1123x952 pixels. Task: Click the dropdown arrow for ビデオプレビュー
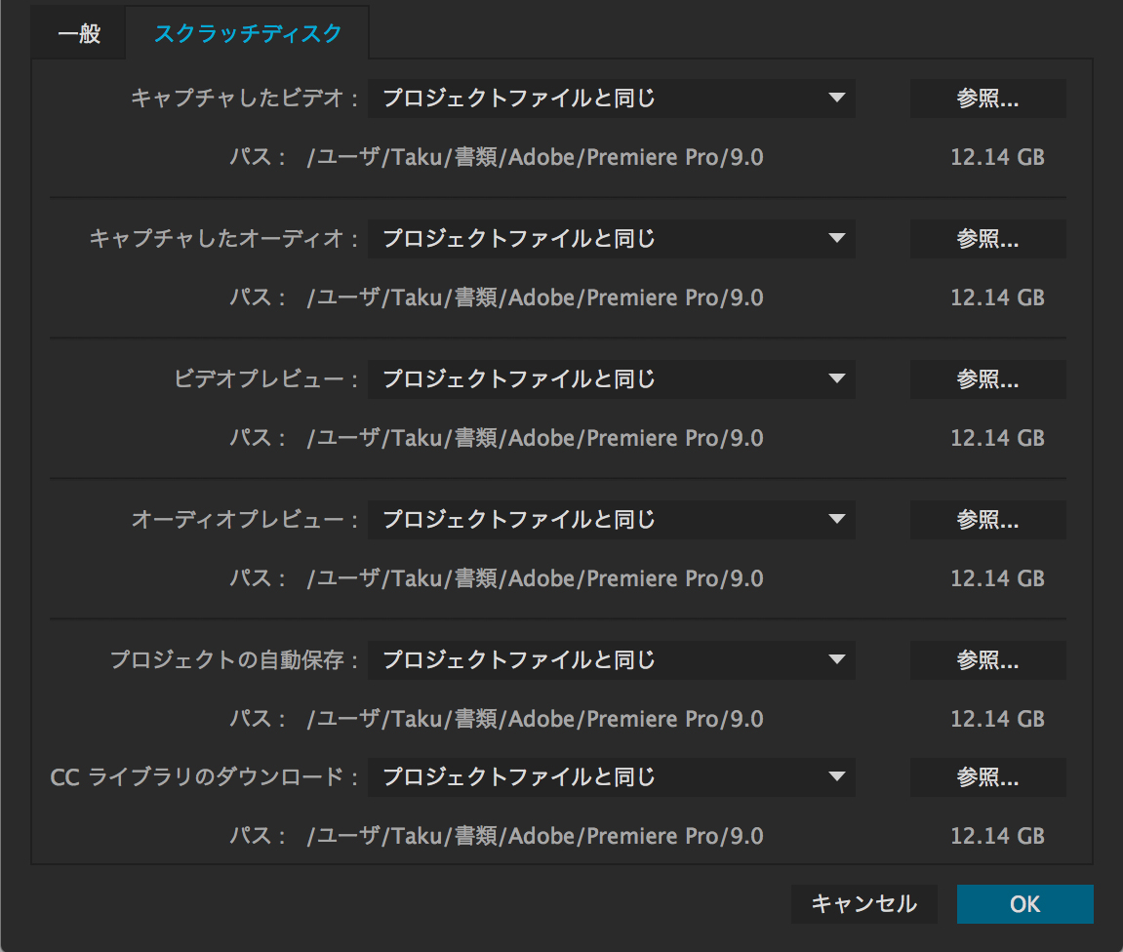point(836,377)
